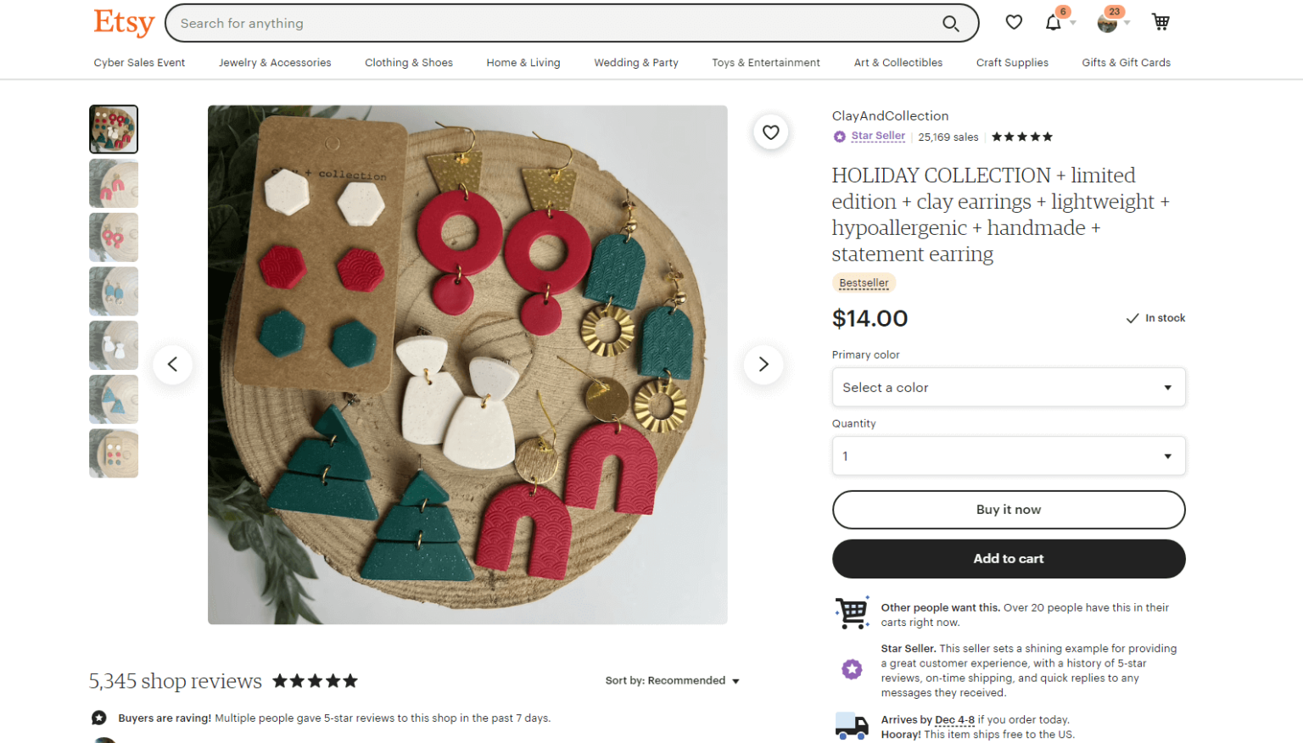Switch to the Jewelry & Accessories category

(275, 62)
